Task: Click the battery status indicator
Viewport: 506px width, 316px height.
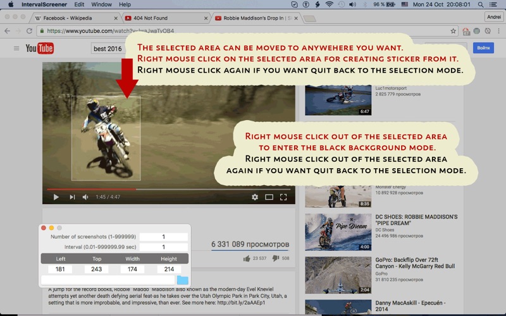Action: coord(384,4)
